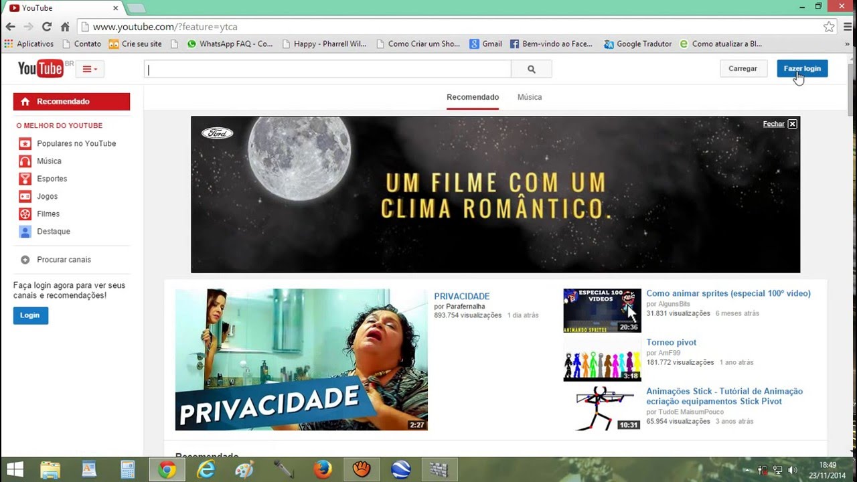Click the Carregar upload button

743,68
